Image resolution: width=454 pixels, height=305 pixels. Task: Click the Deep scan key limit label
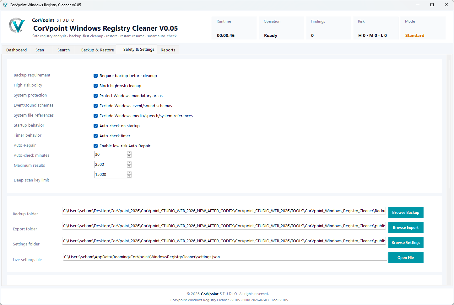click(31, 180)
